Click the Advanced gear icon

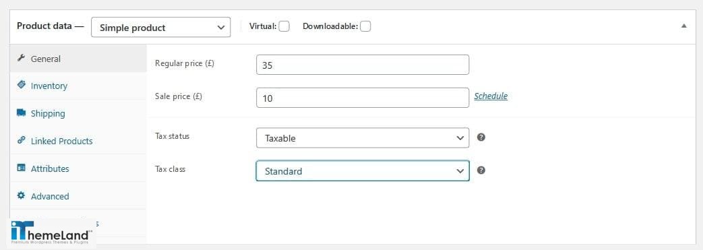[x=21, y=195]
